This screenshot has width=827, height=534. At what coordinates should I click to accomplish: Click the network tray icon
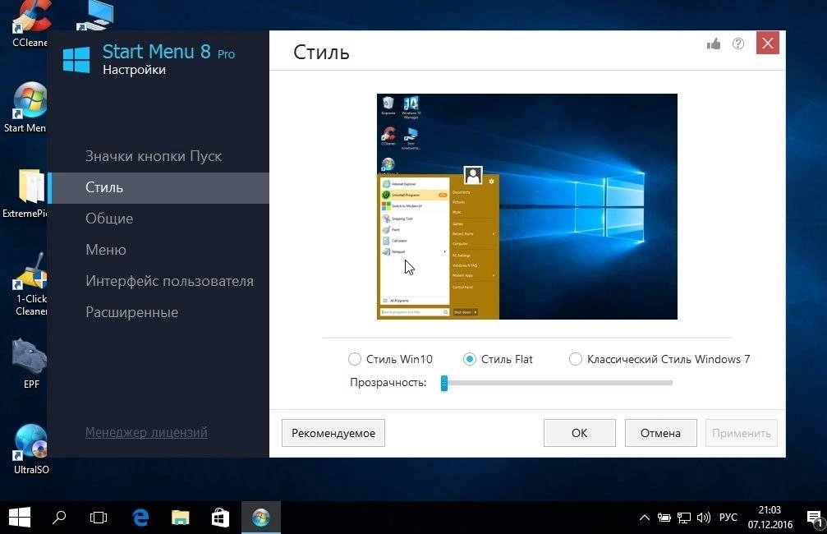click(683, 518)
